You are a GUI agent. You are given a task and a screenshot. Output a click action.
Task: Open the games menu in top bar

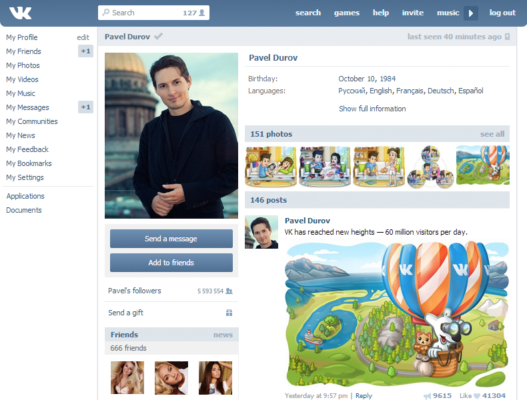coord(346,13)
